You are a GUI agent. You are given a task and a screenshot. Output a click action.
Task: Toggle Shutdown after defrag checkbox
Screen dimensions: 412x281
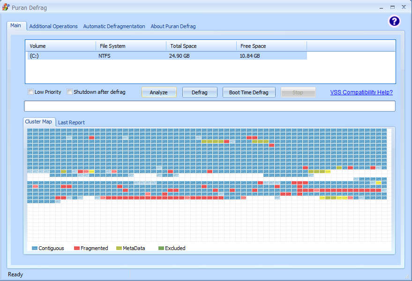(70, 92)
